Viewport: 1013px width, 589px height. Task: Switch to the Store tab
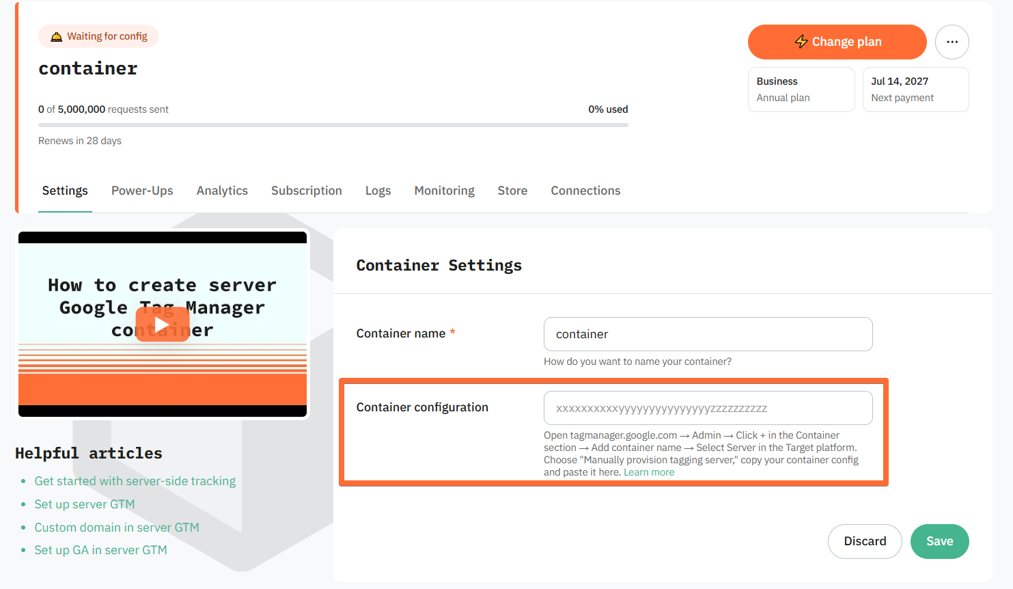tap(512, 191)
